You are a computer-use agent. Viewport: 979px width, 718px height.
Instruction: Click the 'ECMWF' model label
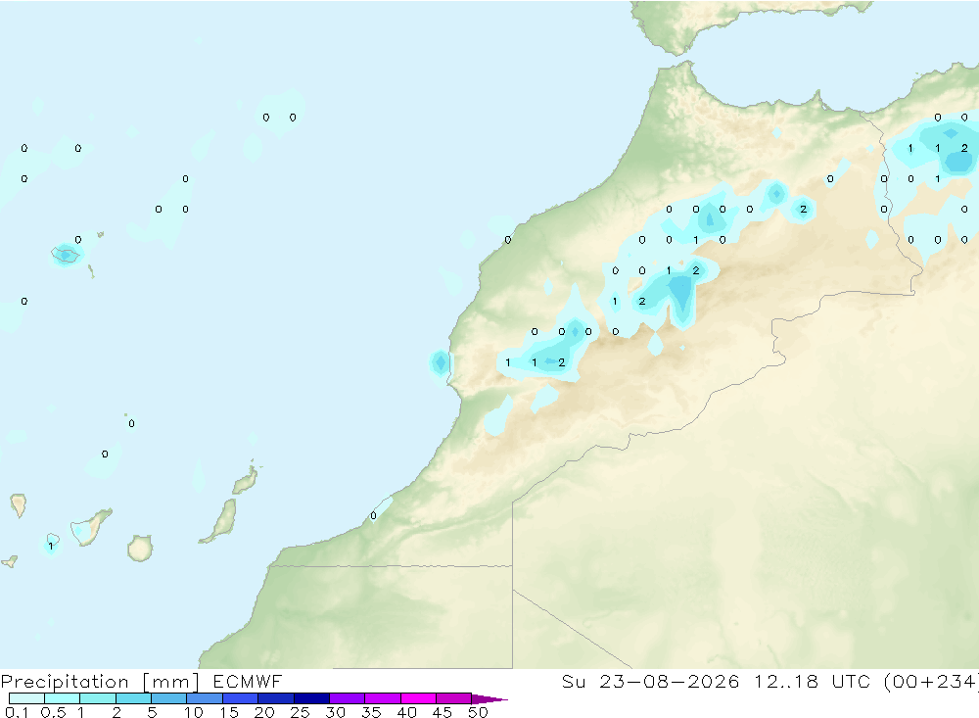(x=248, y=682)
